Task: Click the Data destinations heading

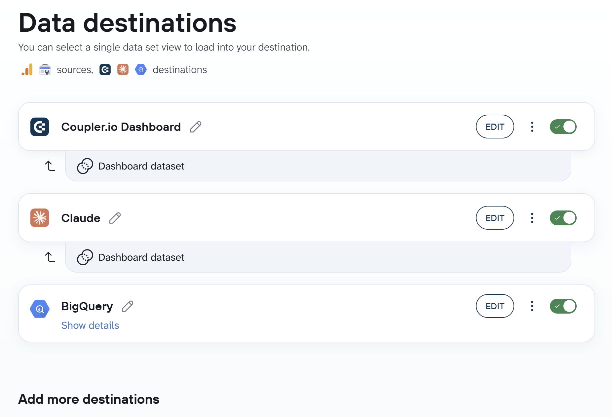Action: coord(128,23)
